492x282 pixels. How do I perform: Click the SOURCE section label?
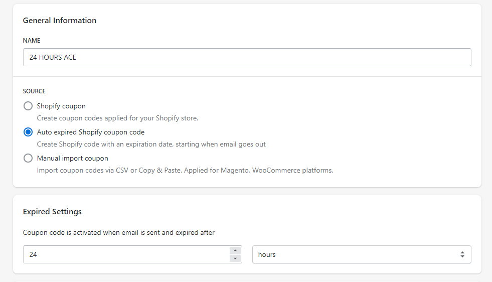coord(34,91)
